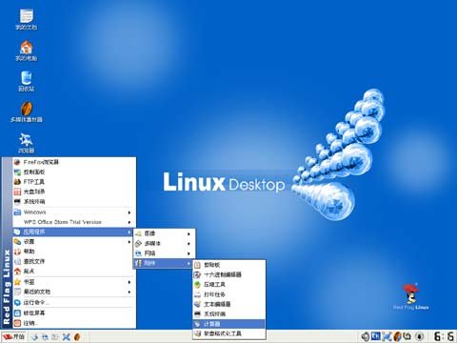Select the disc burning (光盘刻录) entry
Image resolution: width=457 pixels, height=343 pixels.
74,192
